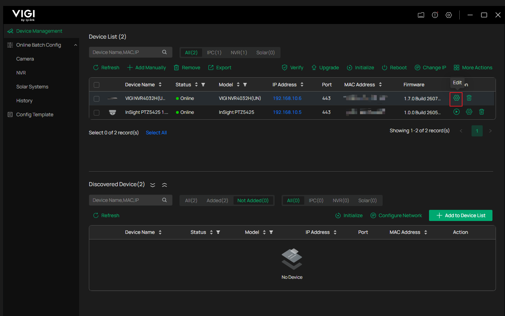The height and width of the screenshot is (316, 505).
Task: Open settings for InSight PTZ5425 row
Action: pos(469,112)
